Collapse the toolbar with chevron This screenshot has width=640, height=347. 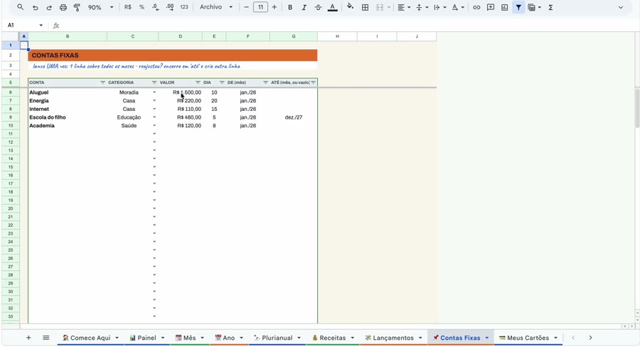pos(621,7)
